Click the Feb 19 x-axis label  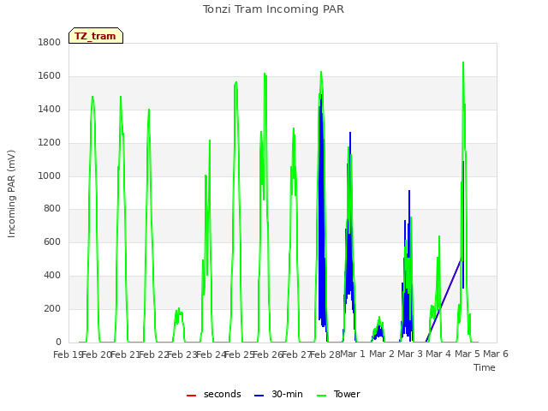pos(68,354)
